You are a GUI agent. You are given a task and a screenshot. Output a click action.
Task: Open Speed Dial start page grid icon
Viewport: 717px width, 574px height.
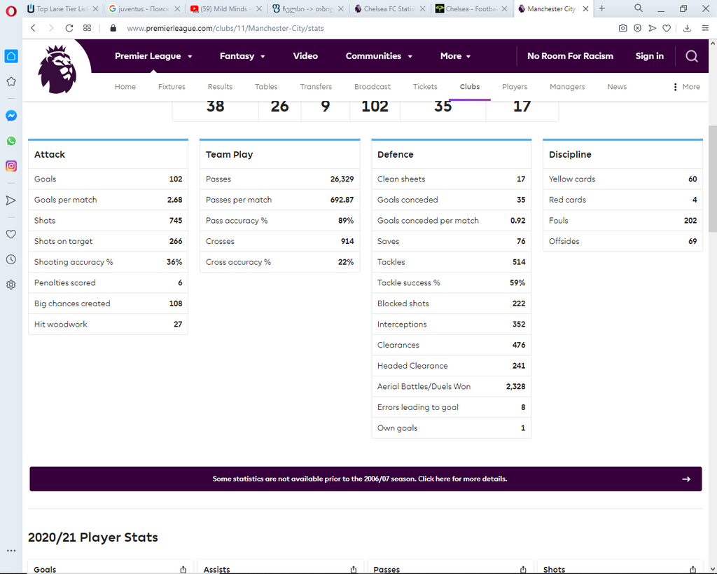tap(87, 28)
